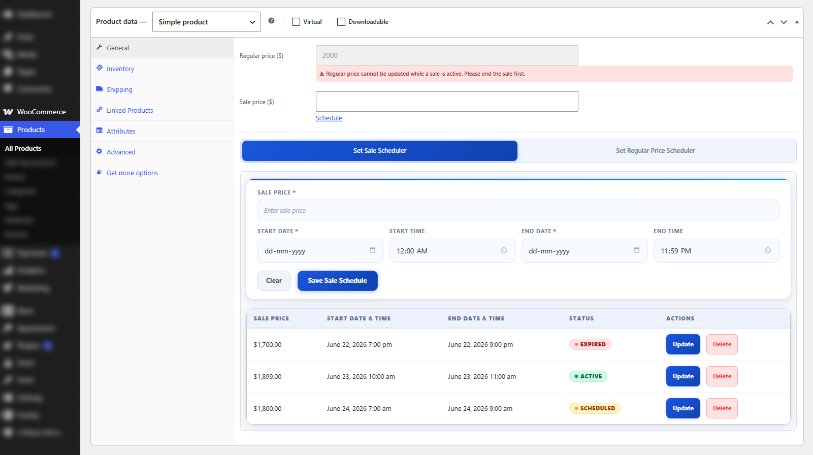
Task: Enable the Downloadable checkbox
Action: (x=341, y=22)
